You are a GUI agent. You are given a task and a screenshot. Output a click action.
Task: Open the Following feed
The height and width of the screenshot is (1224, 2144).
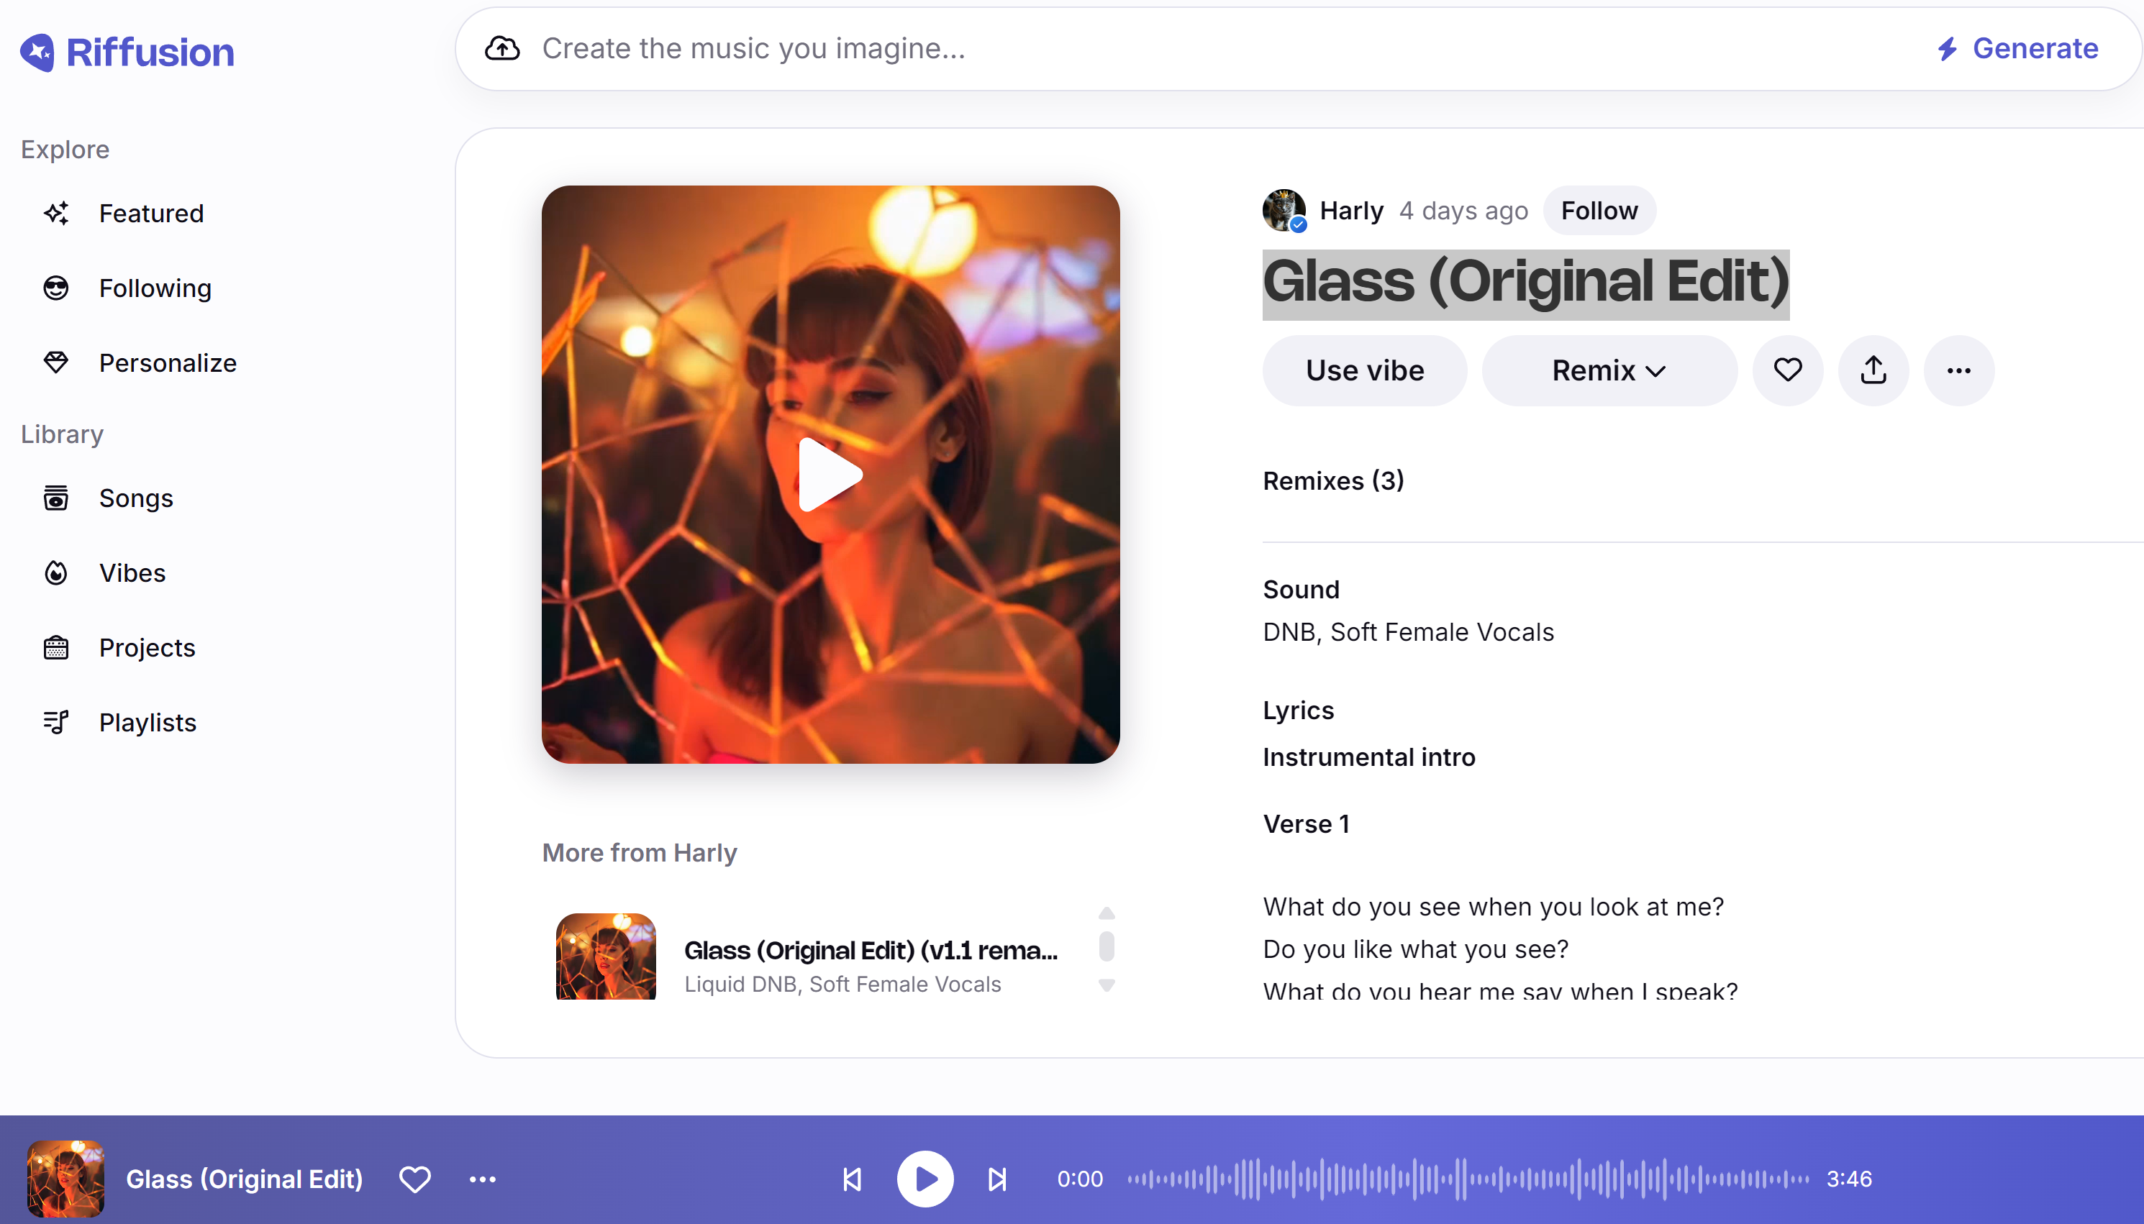tap(127, 288)
